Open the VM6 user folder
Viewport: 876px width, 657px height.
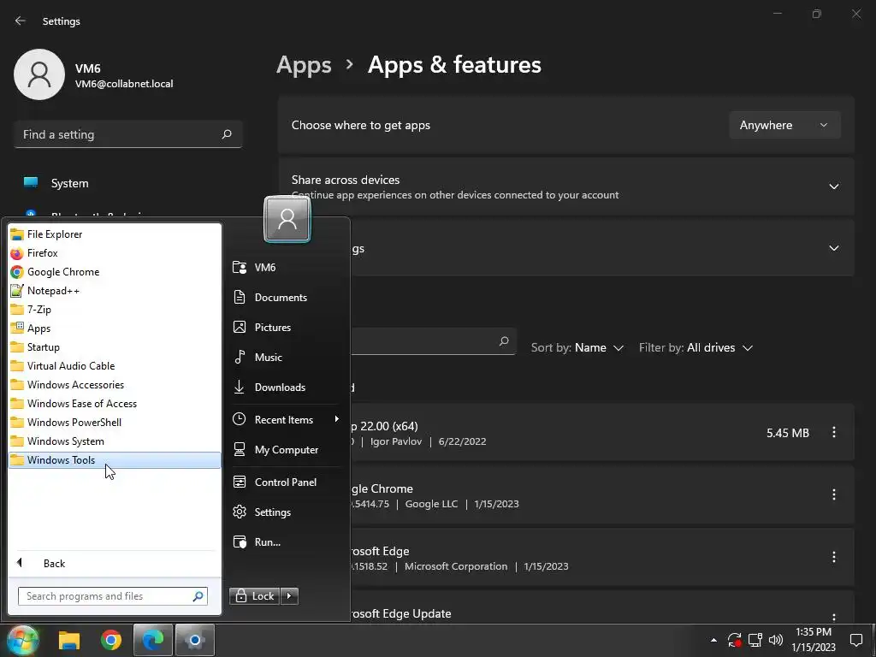286,268
